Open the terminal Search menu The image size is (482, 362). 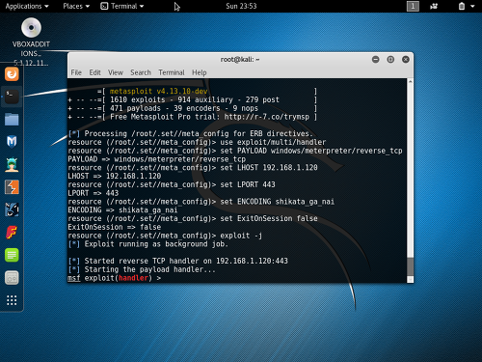click(141, 72)
